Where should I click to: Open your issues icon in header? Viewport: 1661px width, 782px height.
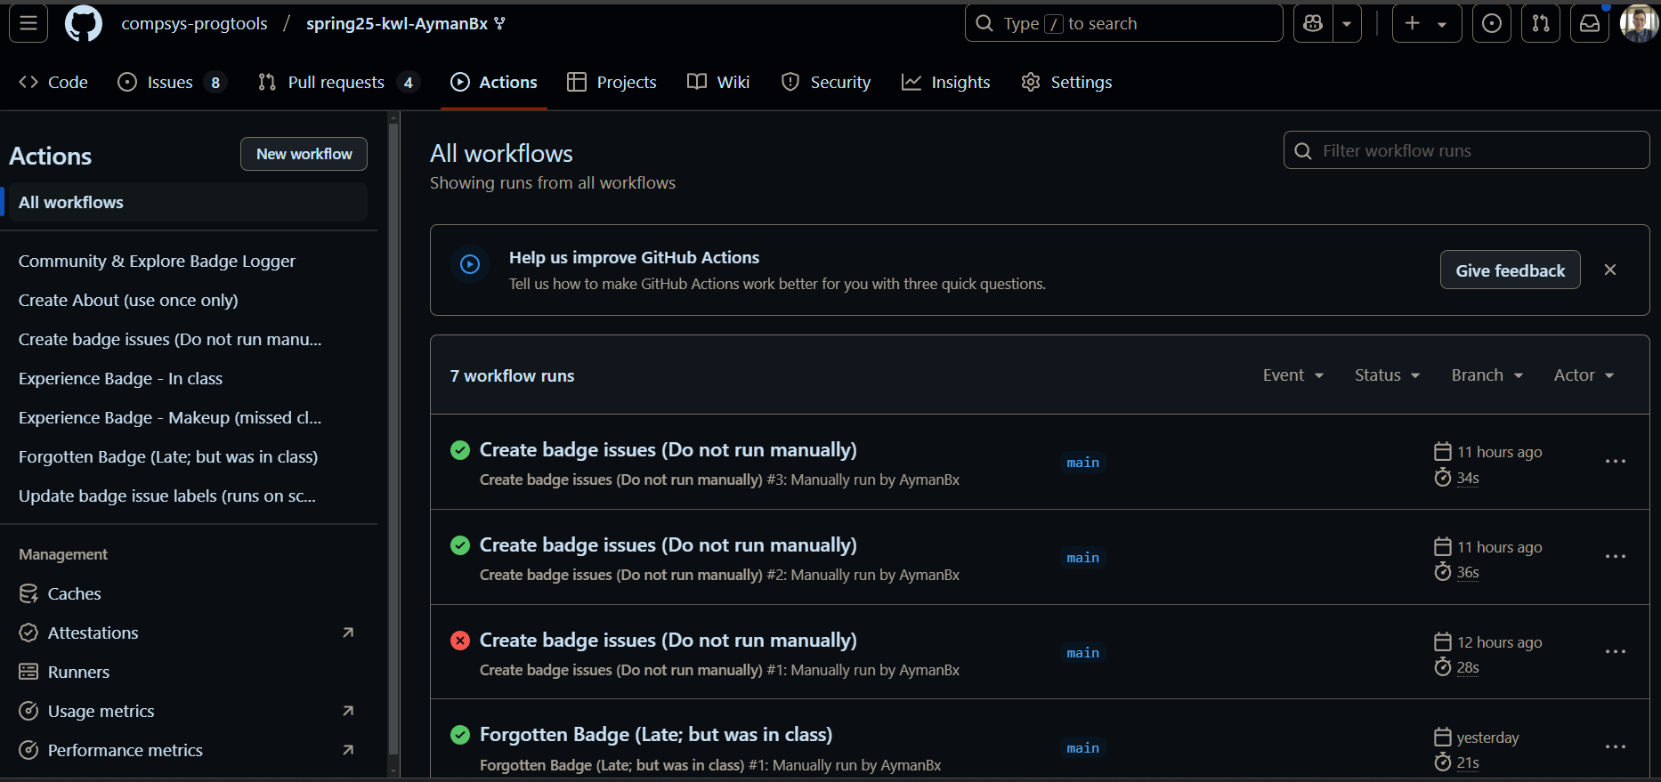tap(1492, 24)
